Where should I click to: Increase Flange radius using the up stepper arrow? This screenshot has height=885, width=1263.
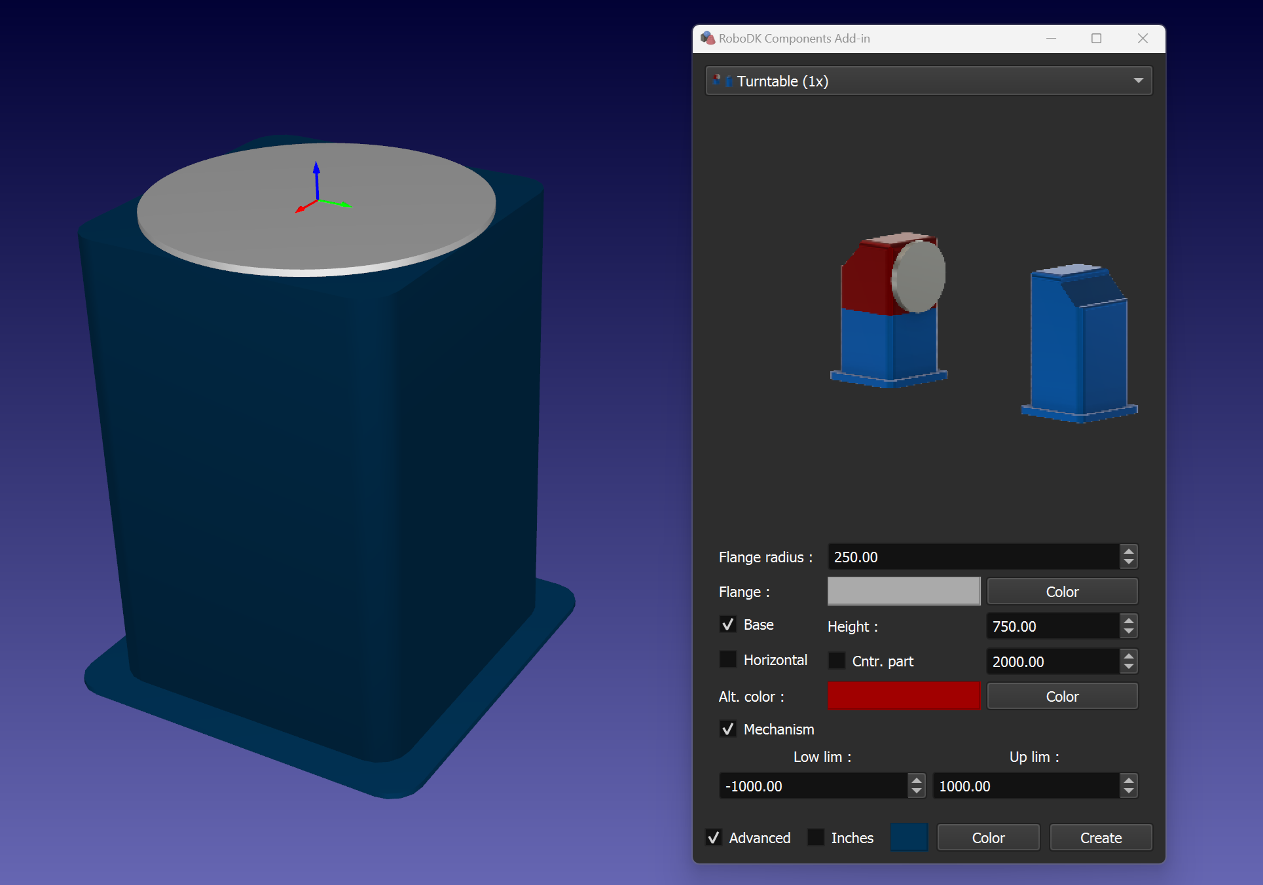point(1128,552)
